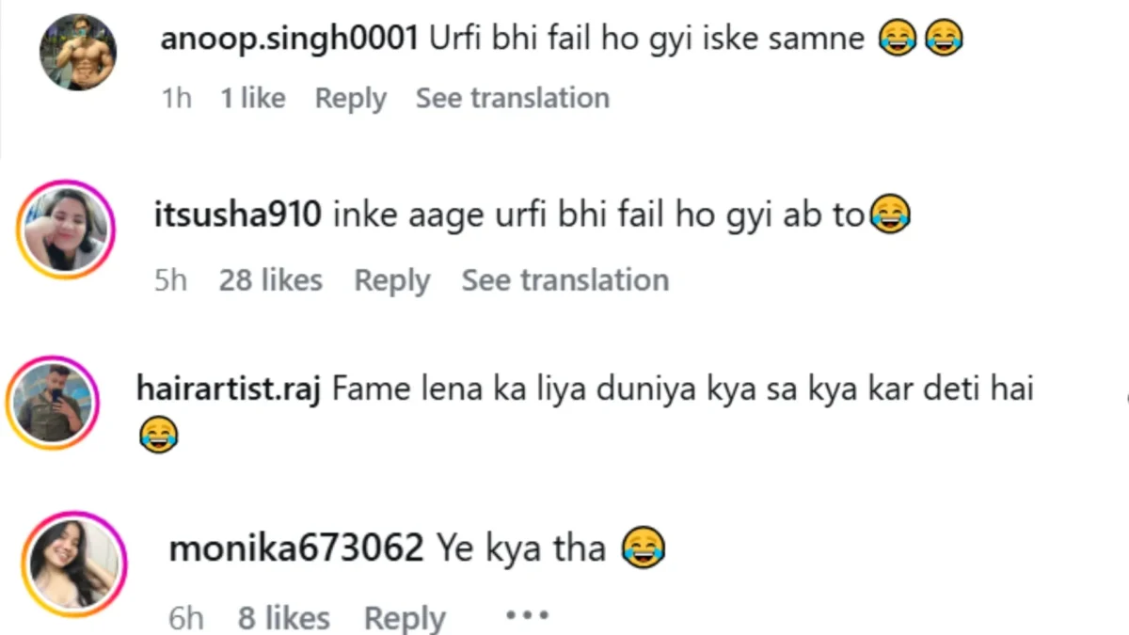Image resolution: width=1129 pixels, height=635 pixels.
Task: Click the 5h timestamp on itsusha910's comment
Action: point(171,280)
